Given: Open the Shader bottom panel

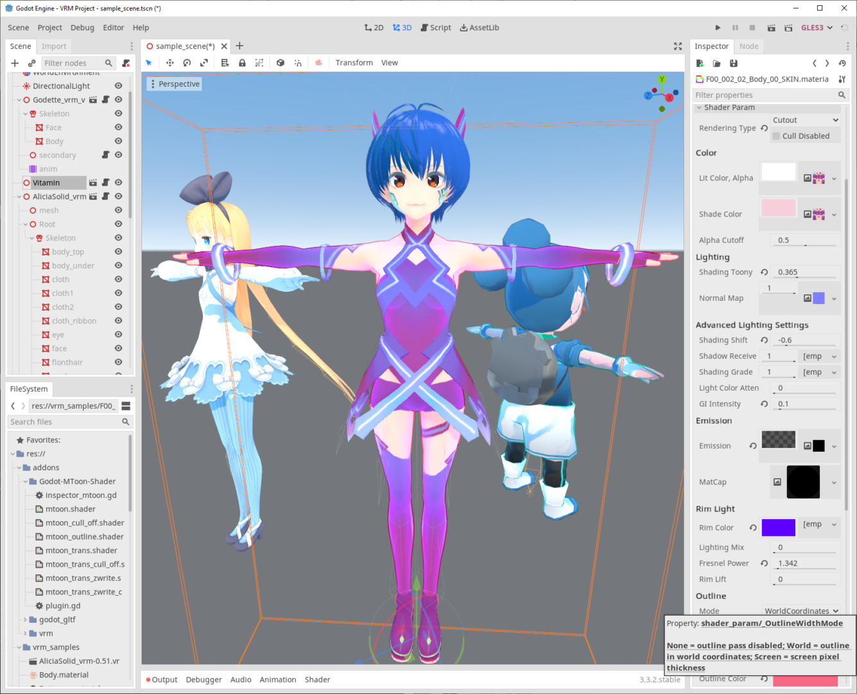Looking at the screenshot, I should 317,680.
